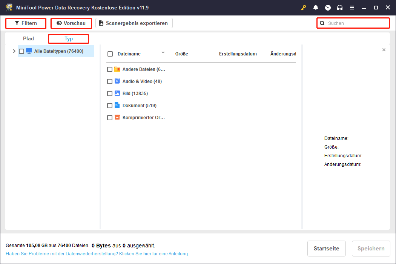Click Scanergebnis exportieren button
The width and height of the screenshot is (396, 264).
coord(134,23)
